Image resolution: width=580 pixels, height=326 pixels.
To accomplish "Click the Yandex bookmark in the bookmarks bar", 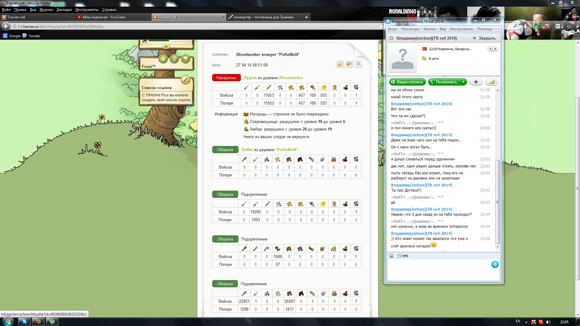I will coord(31,36).
